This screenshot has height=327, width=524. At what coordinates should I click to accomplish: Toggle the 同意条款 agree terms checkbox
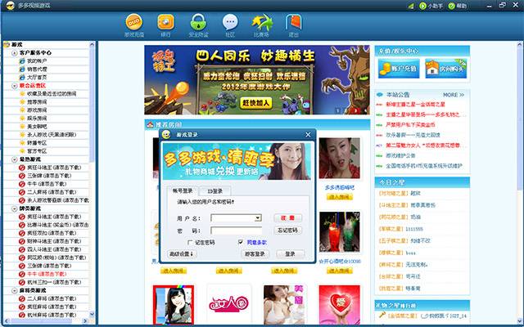point(240,243)
